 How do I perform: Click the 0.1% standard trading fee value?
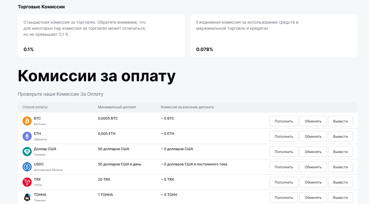point(29,50)
